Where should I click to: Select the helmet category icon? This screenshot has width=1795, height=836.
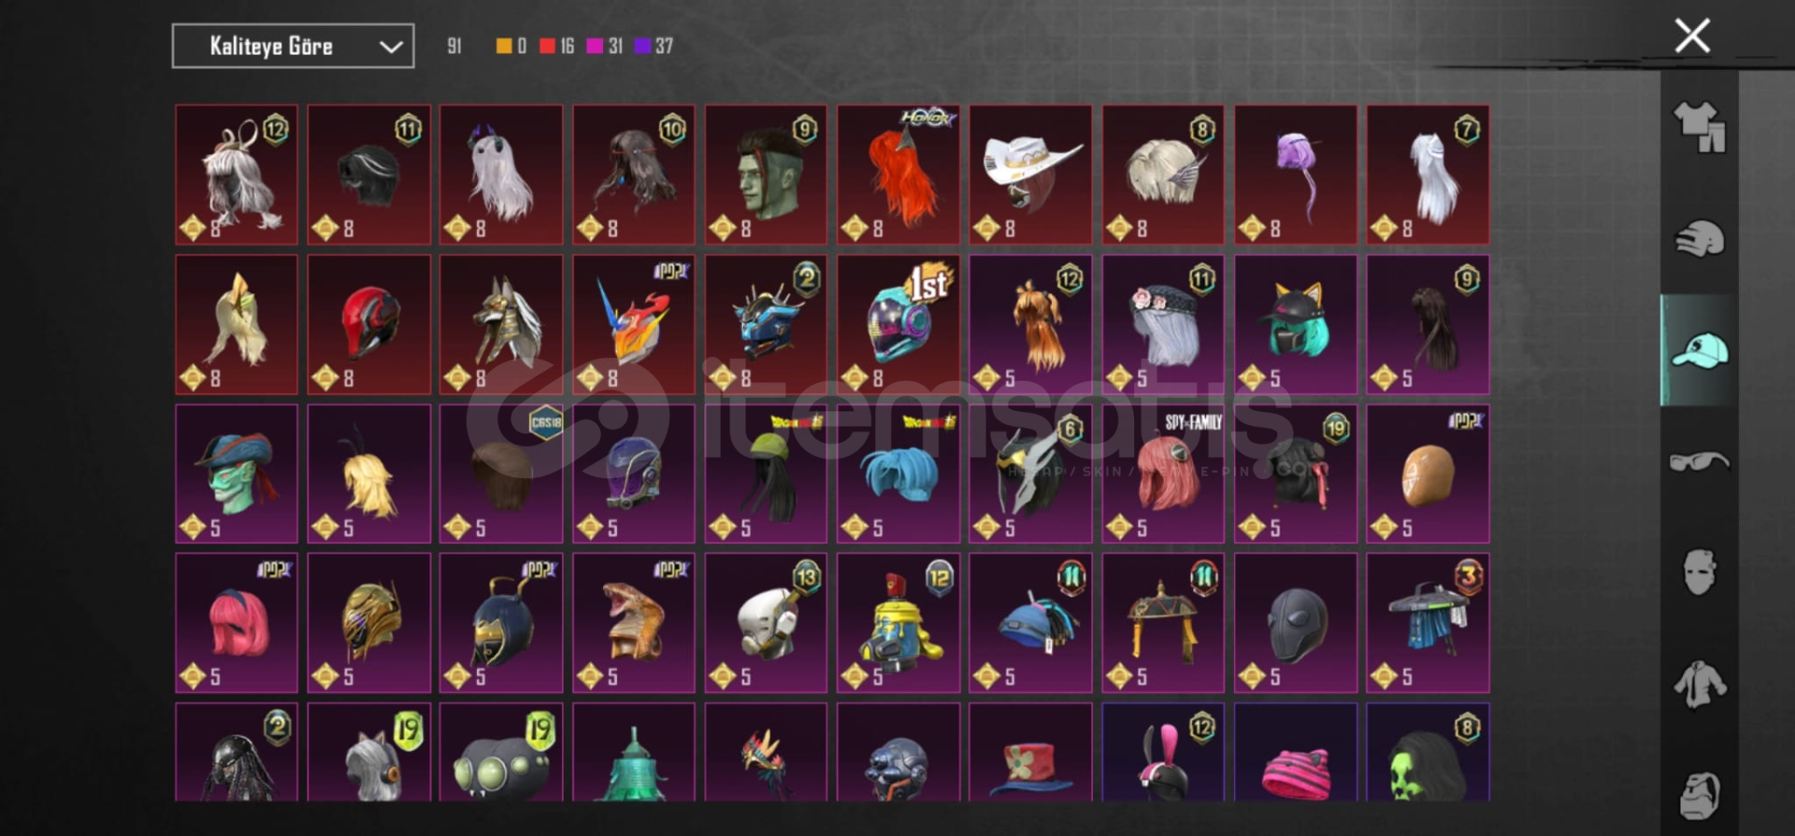[1700, 238]
